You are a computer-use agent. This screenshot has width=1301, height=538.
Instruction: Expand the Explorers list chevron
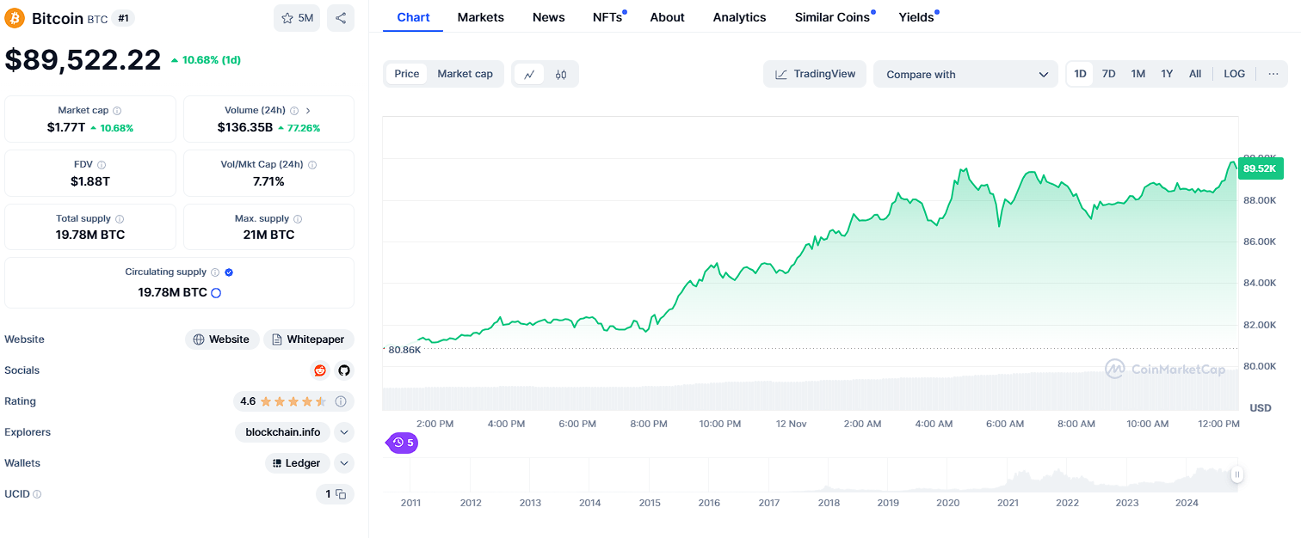point(344,432)
